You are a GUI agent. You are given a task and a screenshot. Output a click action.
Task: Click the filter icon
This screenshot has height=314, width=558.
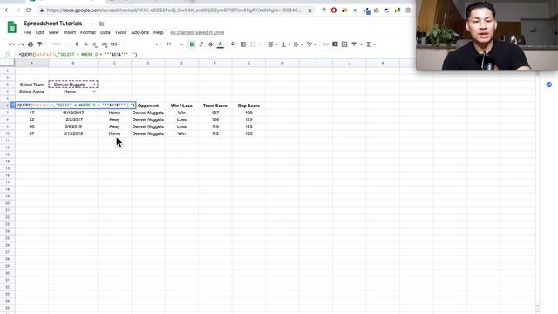[354, 44]
